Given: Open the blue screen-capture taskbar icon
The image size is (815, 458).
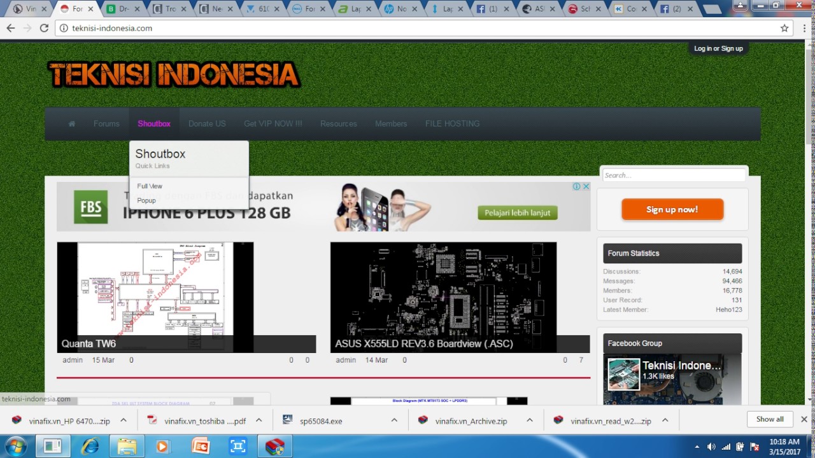Looking at the screenshot, I should 237,446.
